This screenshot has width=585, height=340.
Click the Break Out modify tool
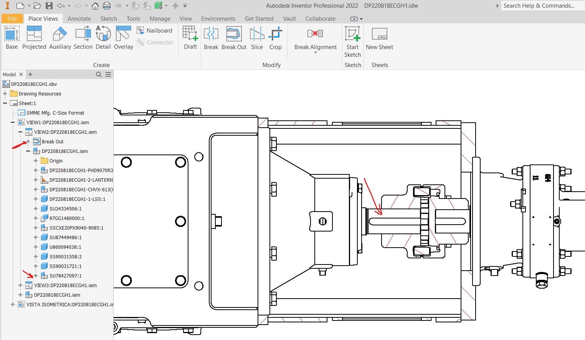(234, 38)
